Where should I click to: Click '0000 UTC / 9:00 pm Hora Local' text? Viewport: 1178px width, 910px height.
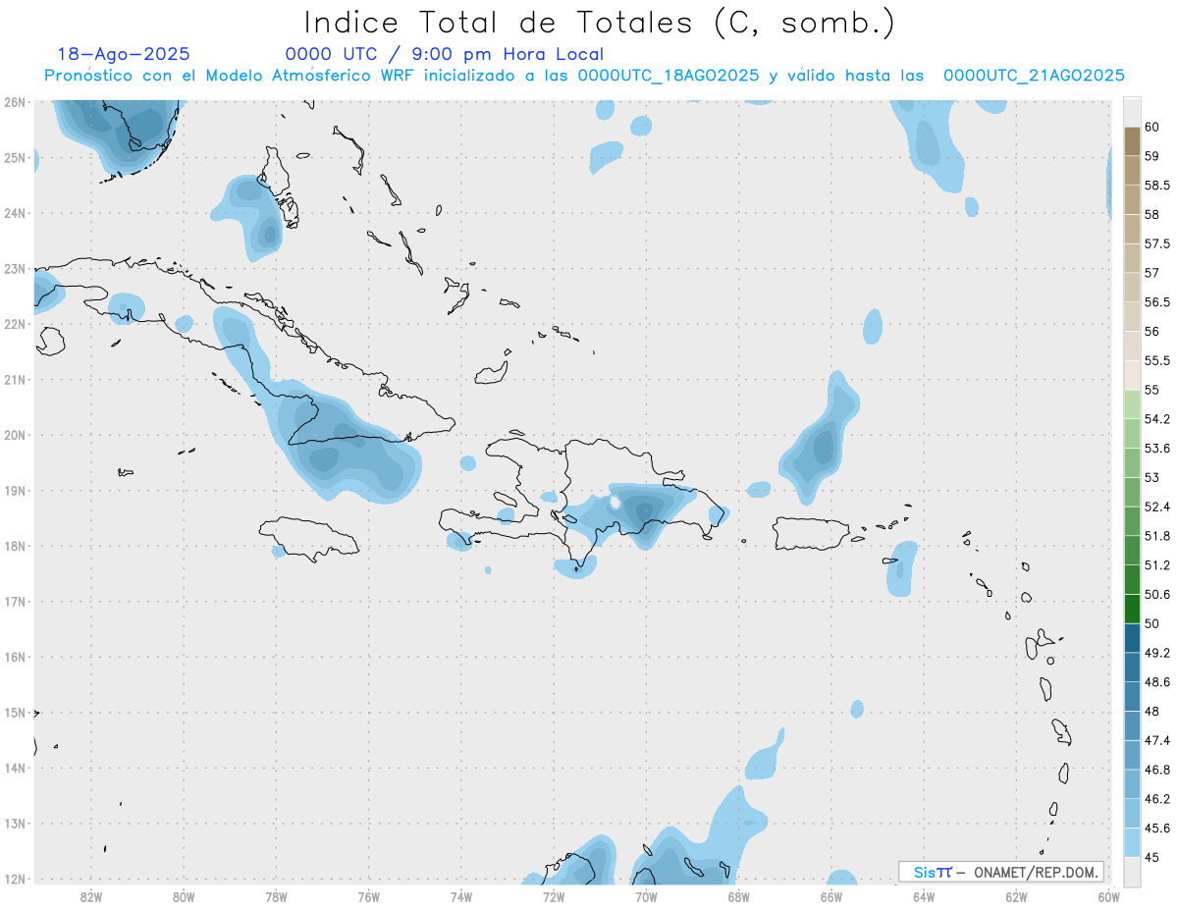point(445,54)
